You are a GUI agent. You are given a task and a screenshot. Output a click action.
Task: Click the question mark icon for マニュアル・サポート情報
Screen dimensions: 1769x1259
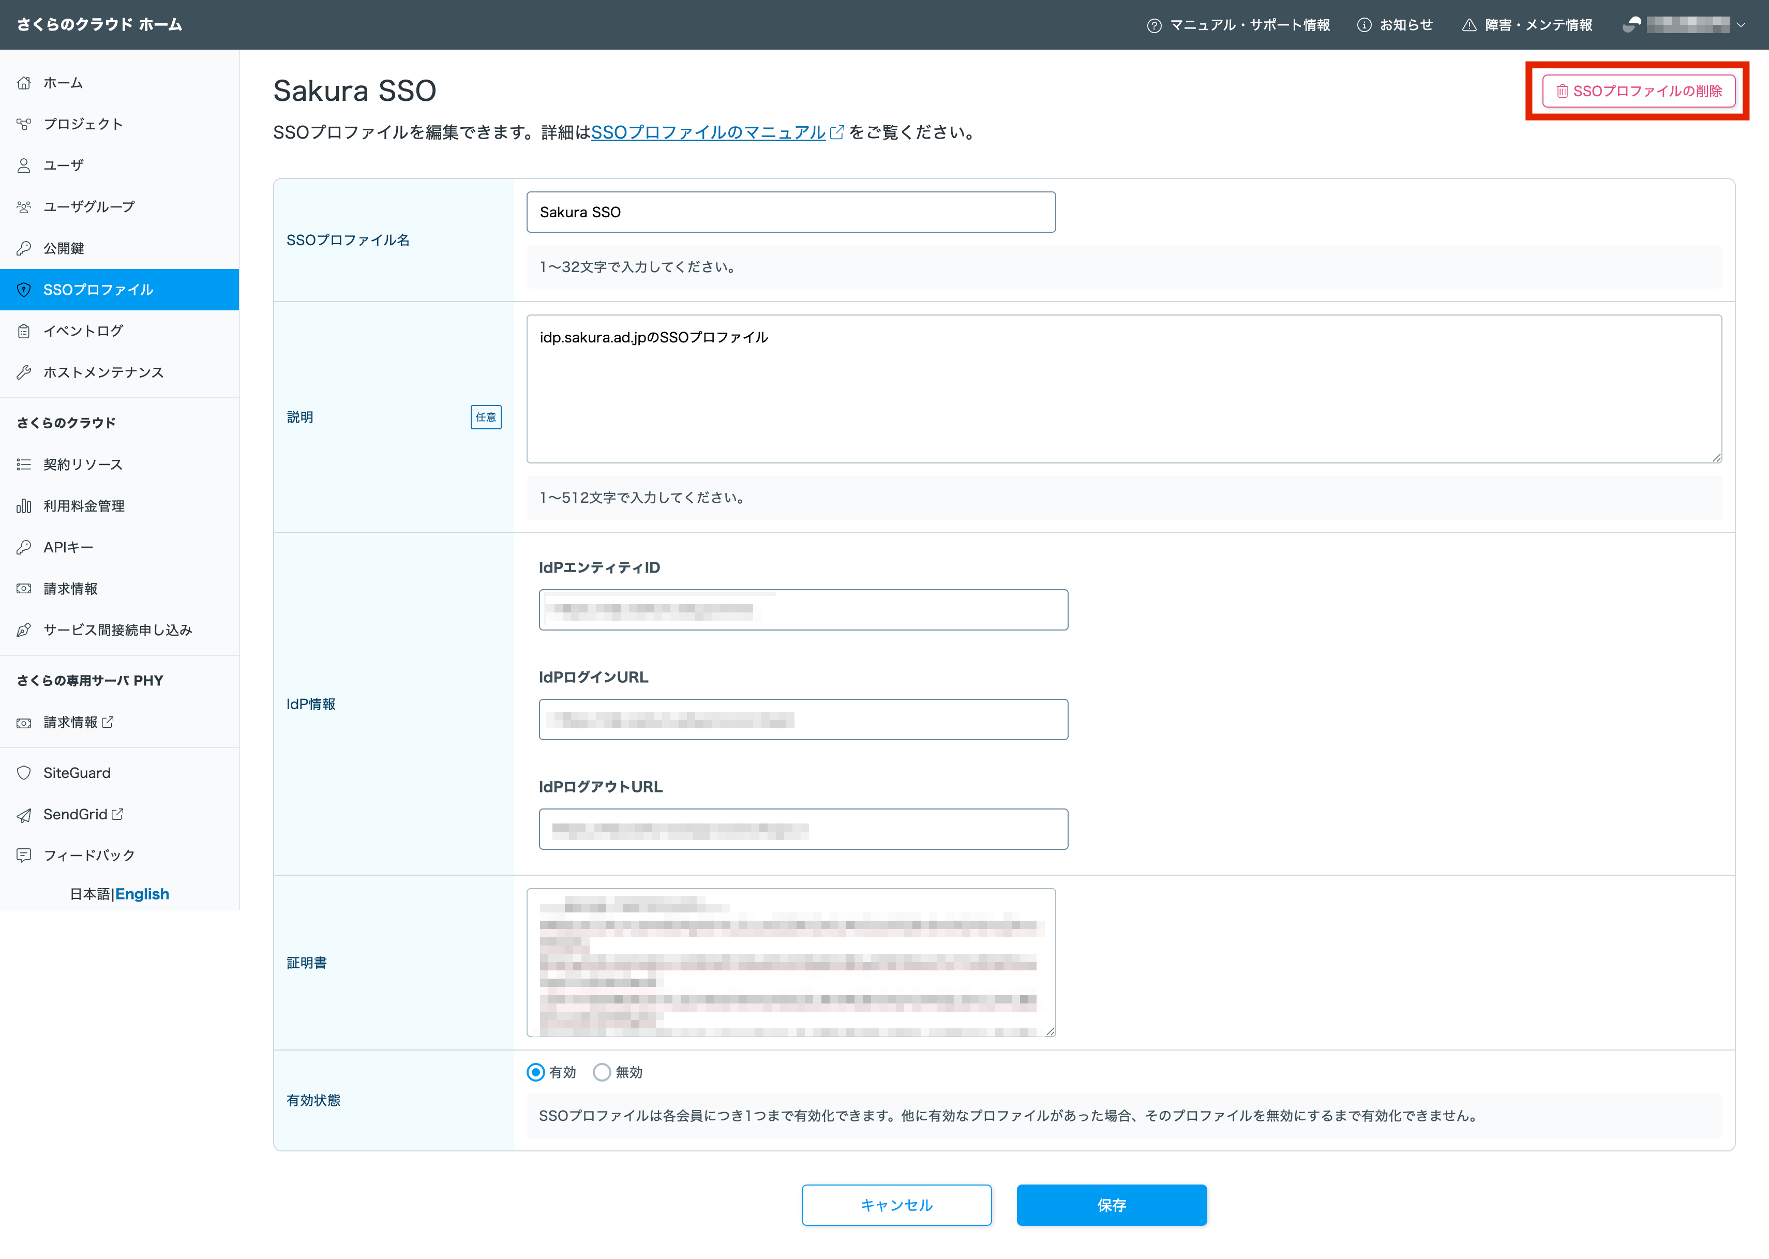point(1155,25)
